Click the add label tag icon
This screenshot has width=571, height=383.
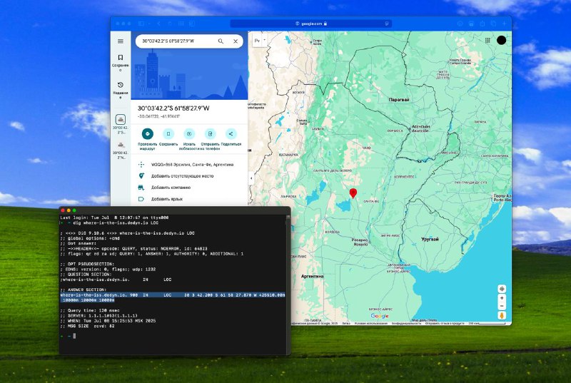[141, 199]
